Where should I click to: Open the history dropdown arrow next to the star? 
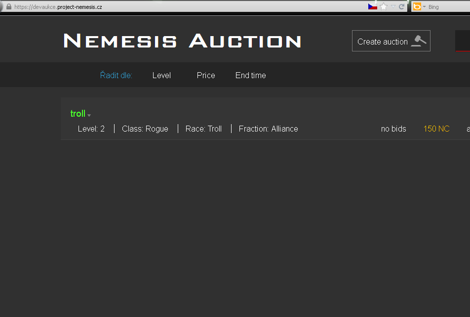(393, 6)
